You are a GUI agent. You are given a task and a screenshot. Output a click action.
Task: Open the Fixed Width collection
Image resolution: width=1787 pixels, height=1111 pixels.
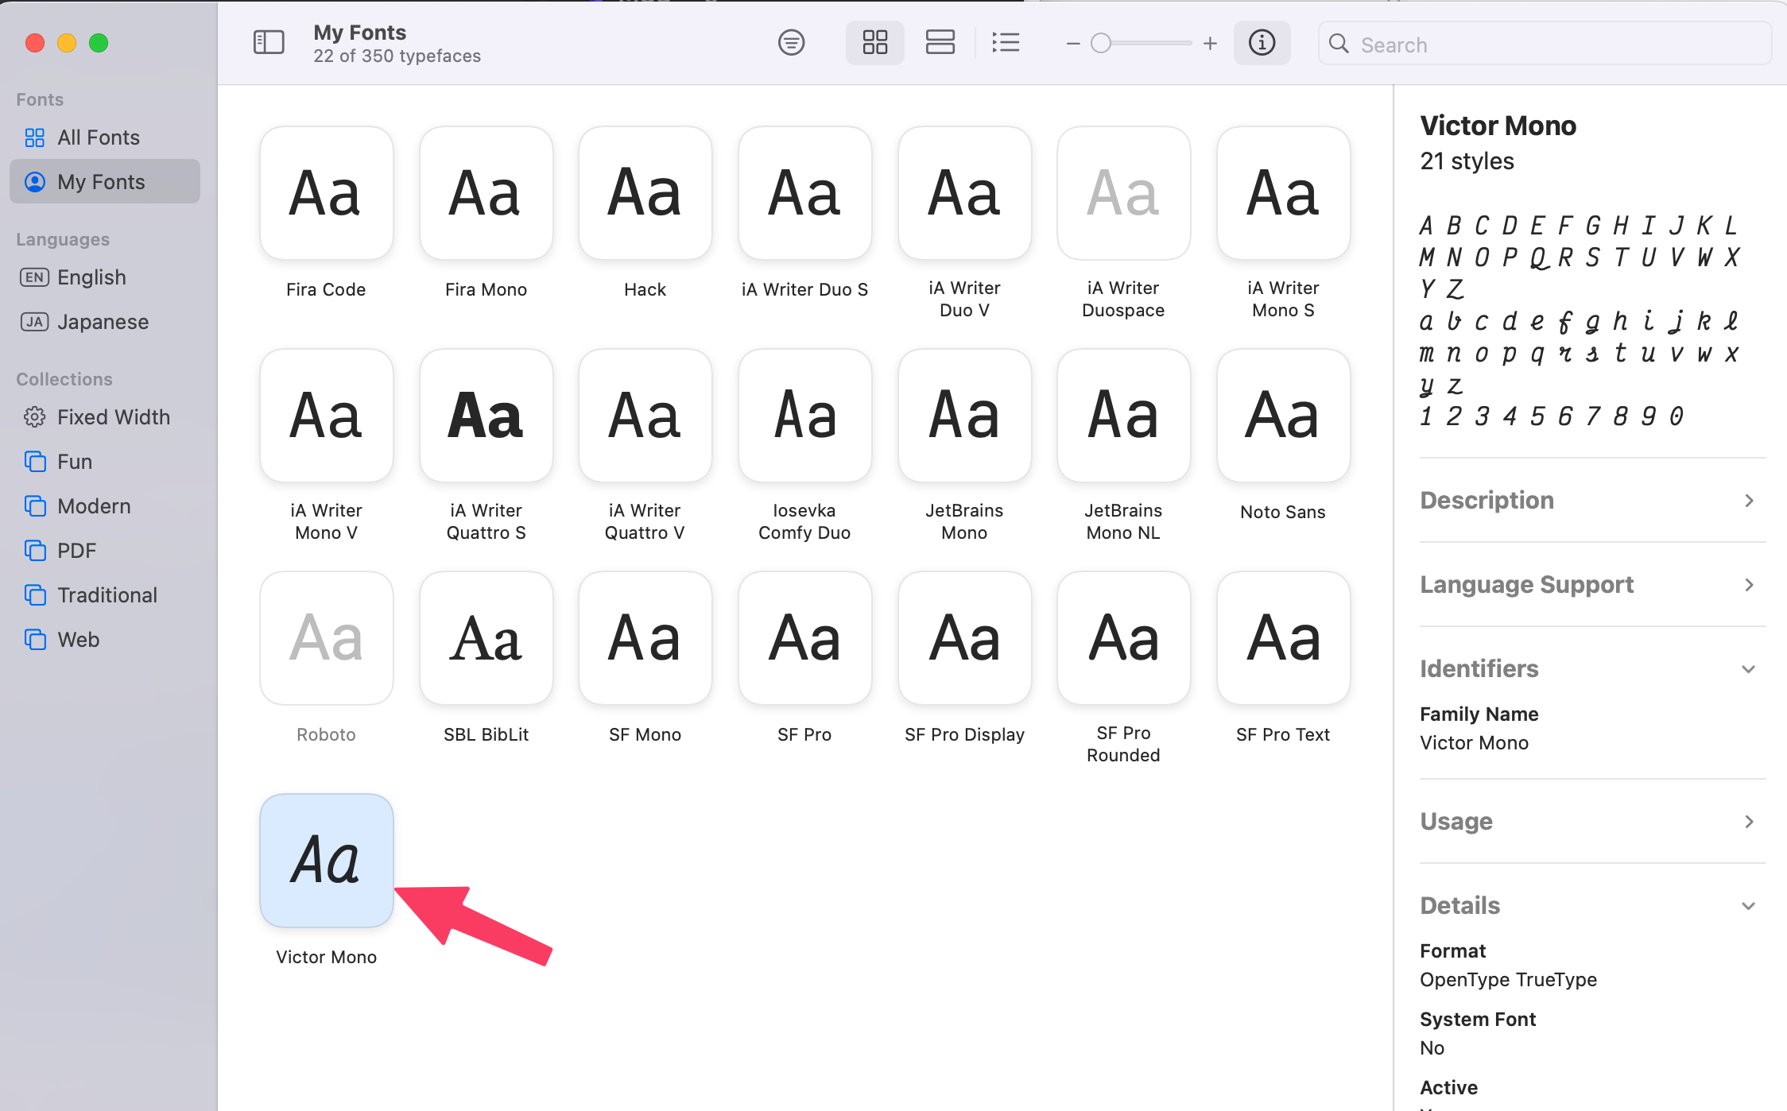pos(105,417)
